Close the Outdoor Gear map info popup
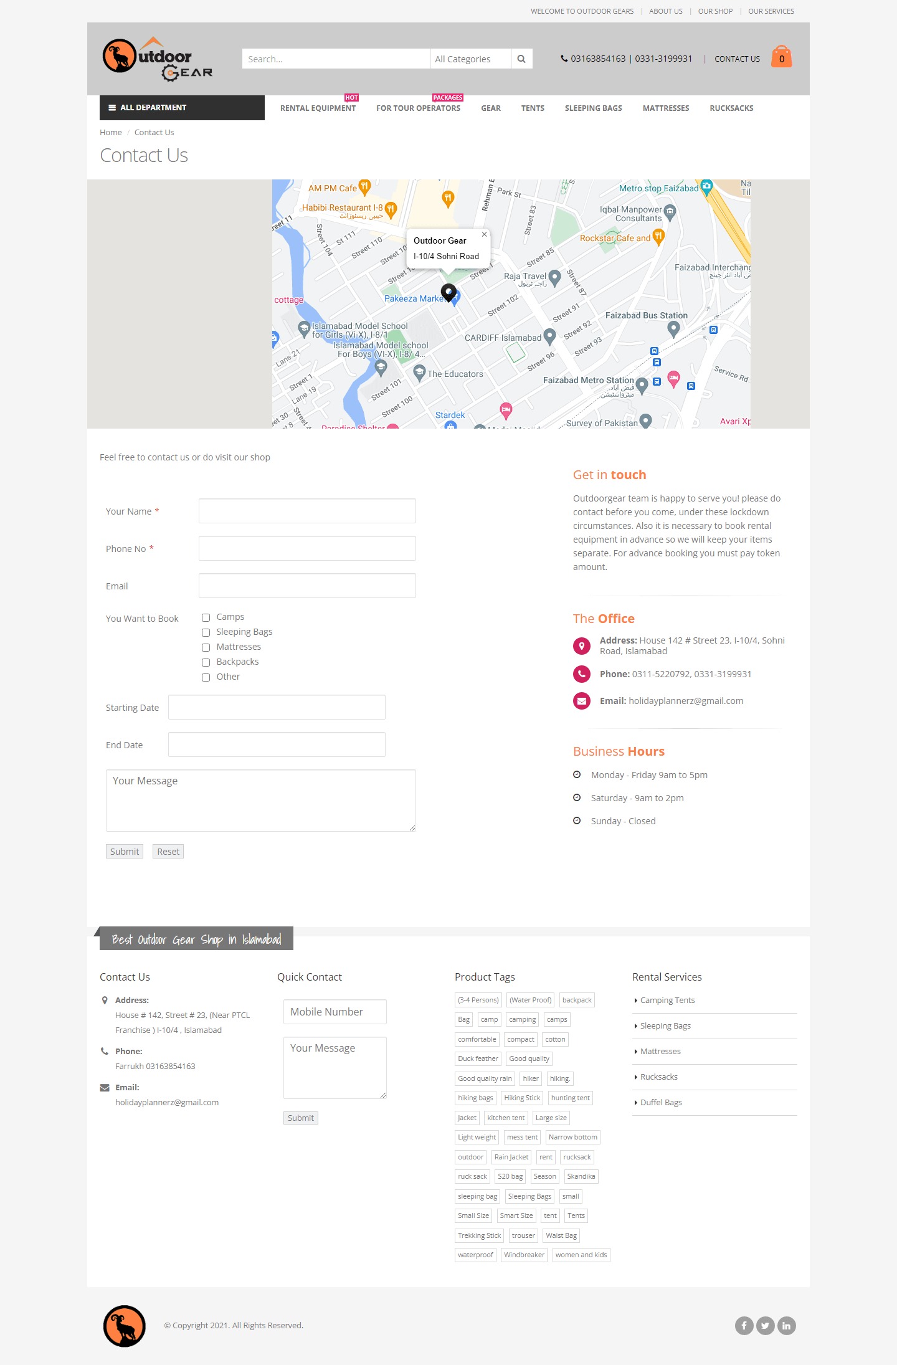Screen dimensions: 897x1365 pyautogui.click(x=484, y=234)
